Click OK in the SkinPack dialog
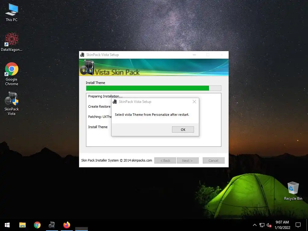This screenshot has height=231, width=308. tap(183, 129)
